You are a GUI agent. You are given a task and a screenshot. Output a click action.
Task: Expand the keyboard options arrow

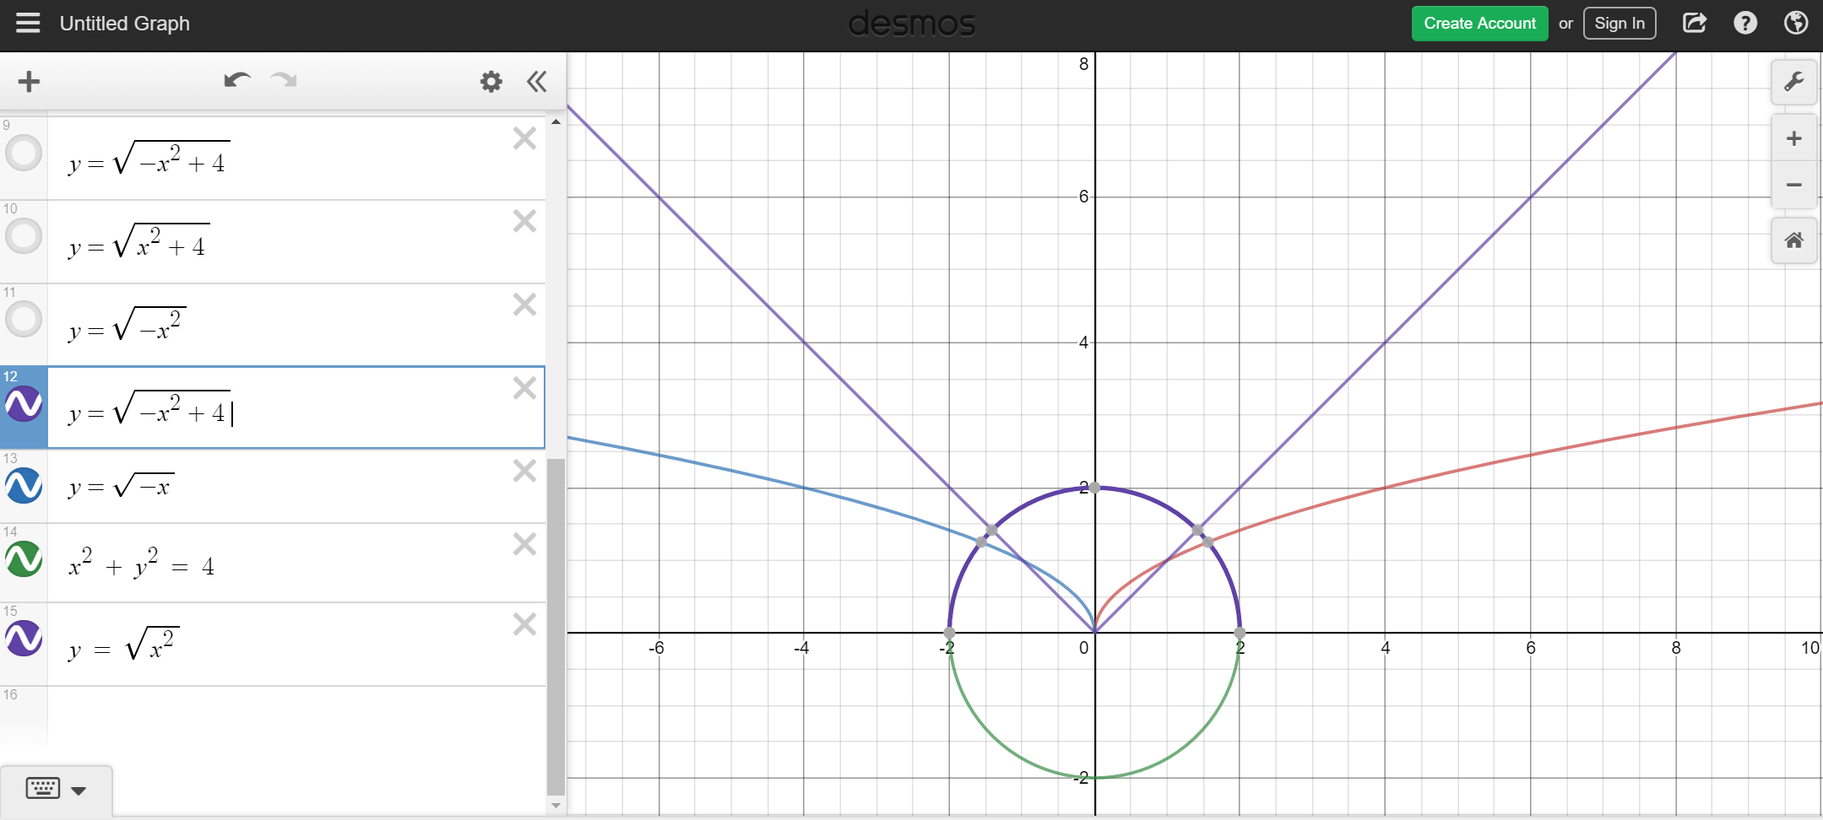[79, 790]
